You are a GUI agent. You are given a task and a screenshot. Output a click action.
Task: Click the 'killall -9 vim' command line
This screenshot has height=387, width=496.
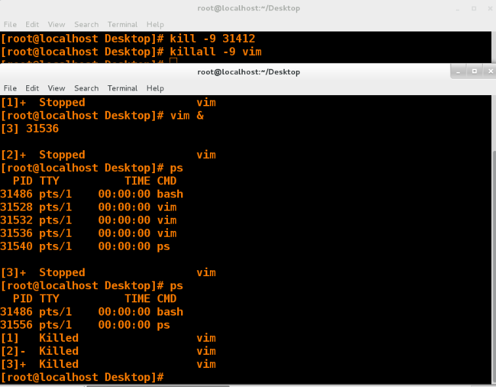131,52
